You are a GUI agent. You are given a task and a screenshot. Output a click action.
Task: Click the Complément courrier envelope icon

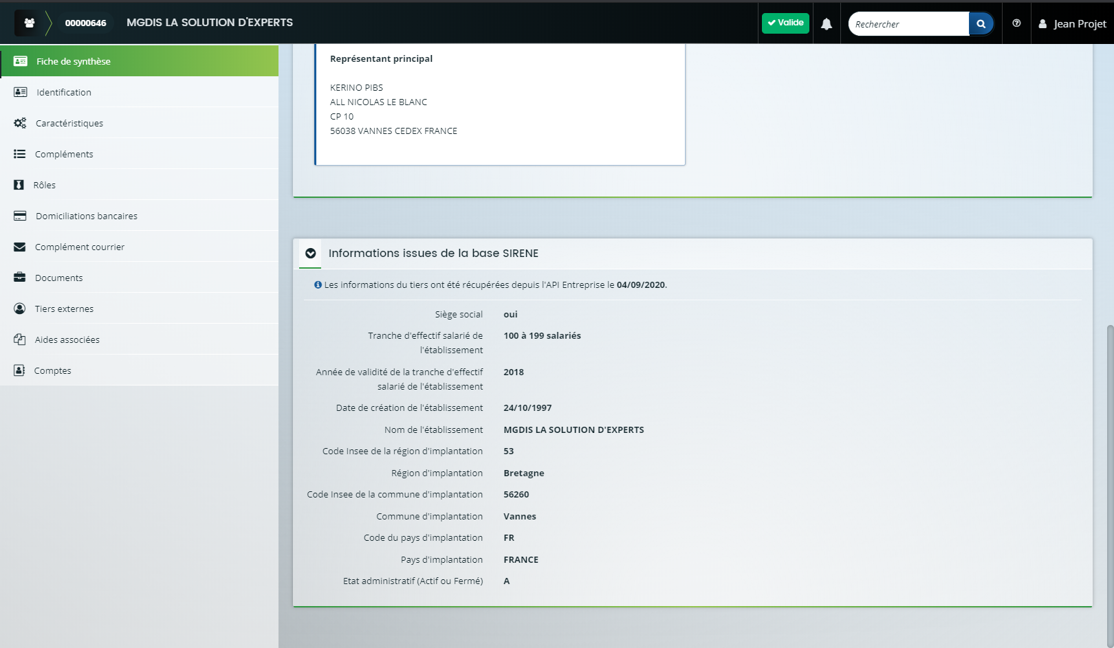(19, 247)
